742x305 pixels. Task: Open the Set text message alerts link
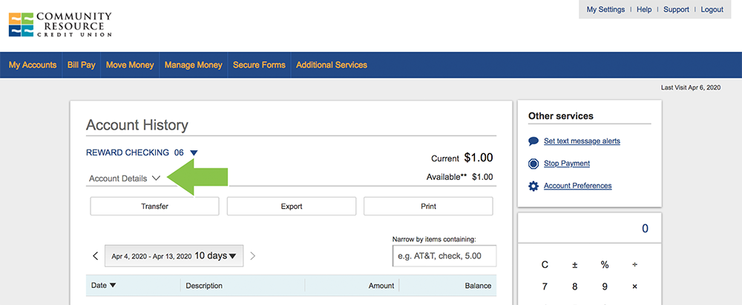point(582,141)
